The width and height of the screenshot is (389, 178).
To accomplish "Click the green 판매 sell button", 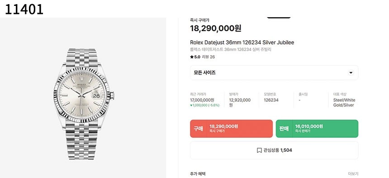I will click(x=317, y=128).
